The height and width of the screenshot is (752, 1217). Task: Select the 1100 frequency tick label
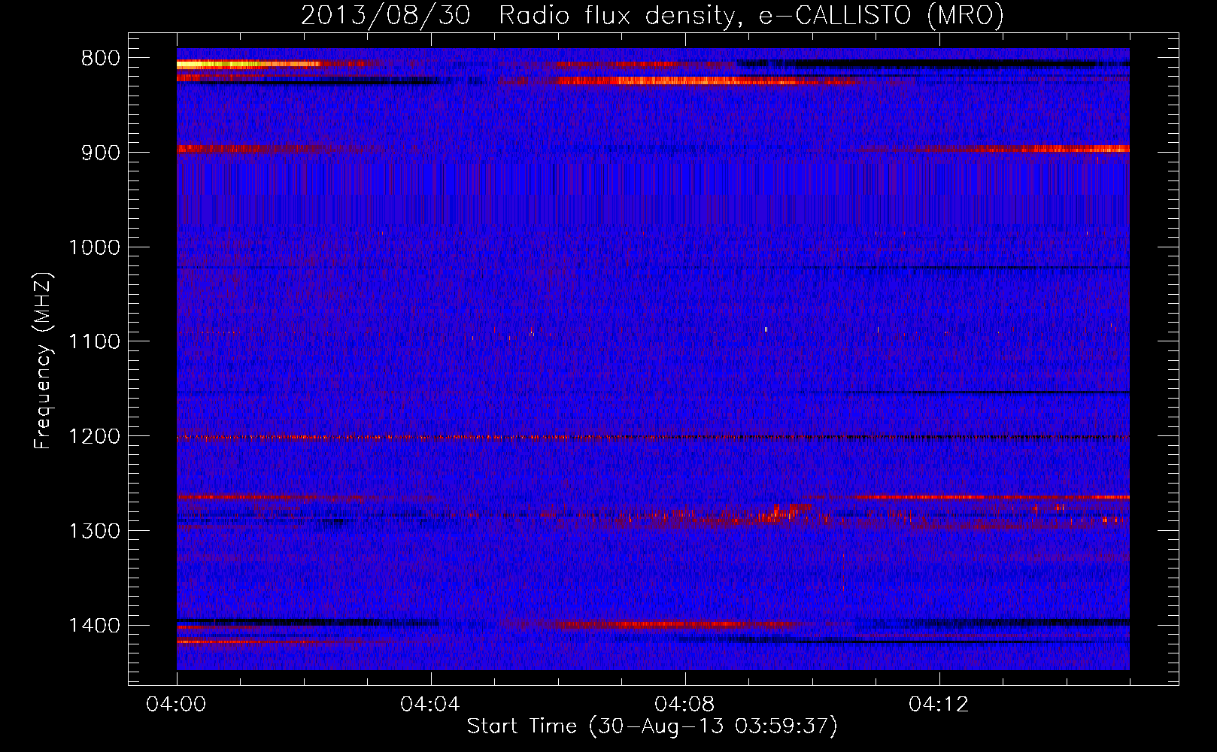pos(94,342)
